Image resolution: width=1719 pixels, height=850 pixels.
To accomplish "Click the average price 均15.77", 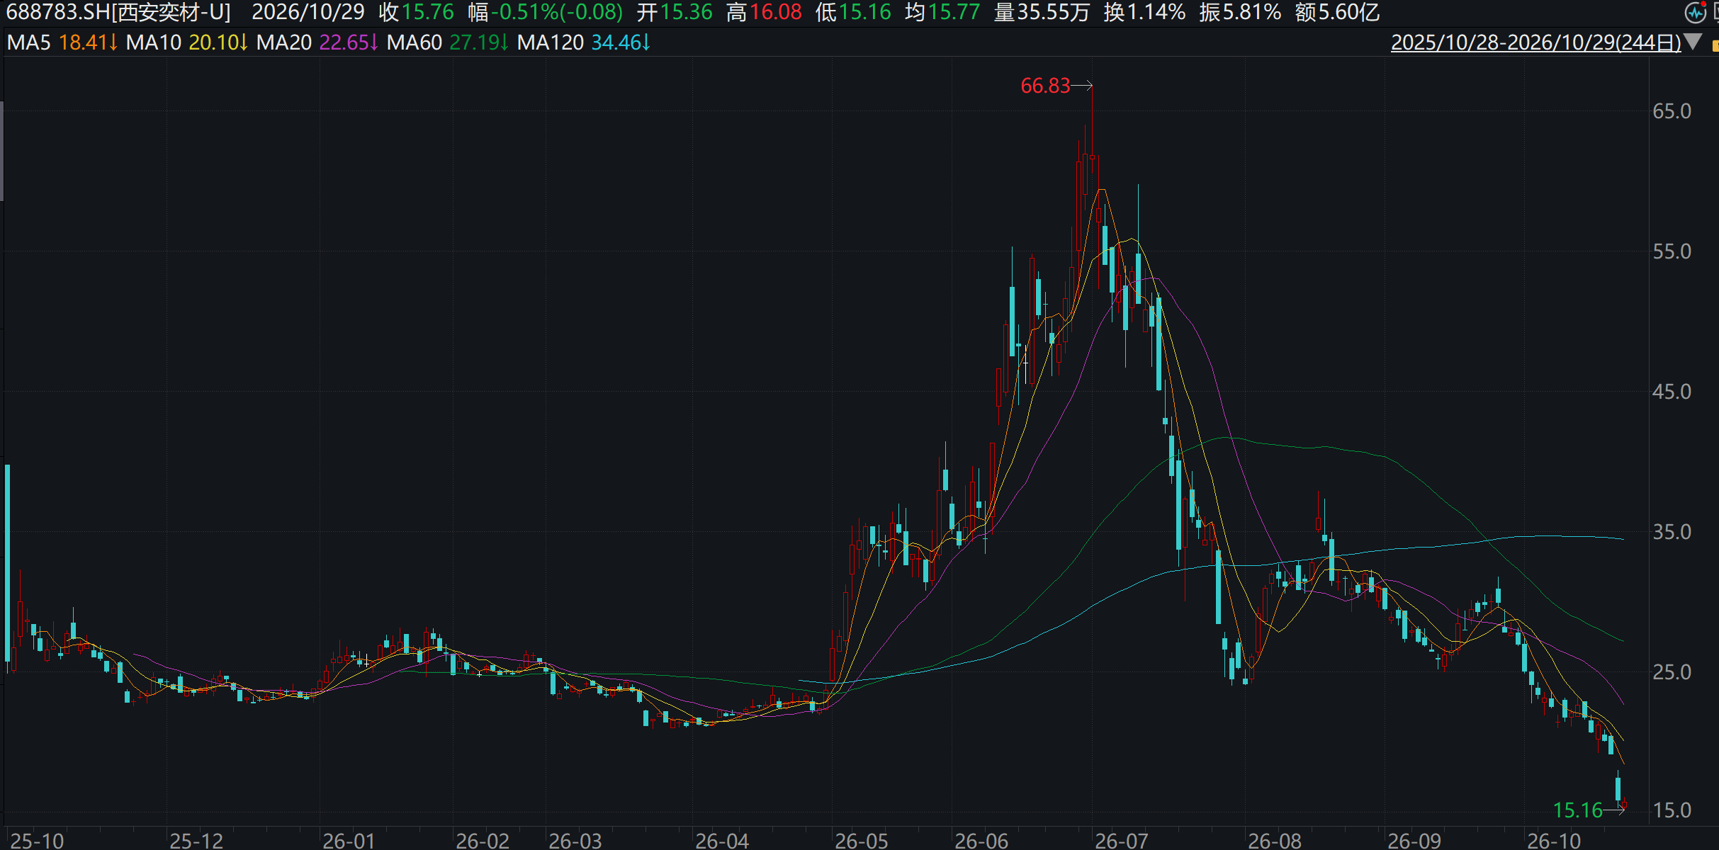I will [942, 12].
